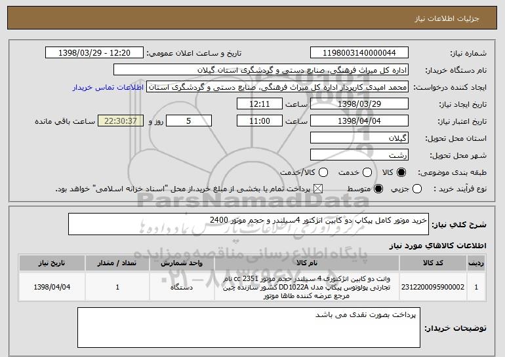Click the need date cell 1398/04/04 in table
This screenshot has width=505, height=357.
(x=52, y=287)
